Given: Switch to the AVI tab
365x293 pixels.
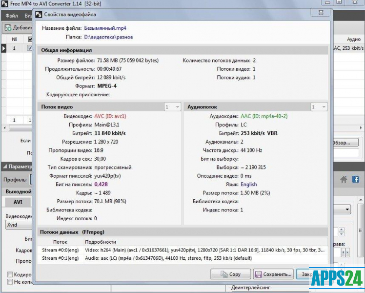Looking at the screenshot, I should point(18,202).
